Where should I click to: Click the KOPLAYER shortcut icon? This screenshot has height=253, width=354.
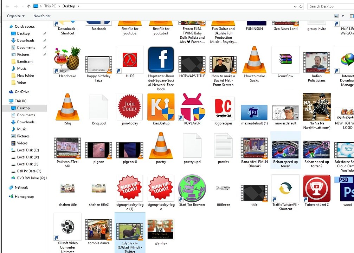[x=192, y=107]
